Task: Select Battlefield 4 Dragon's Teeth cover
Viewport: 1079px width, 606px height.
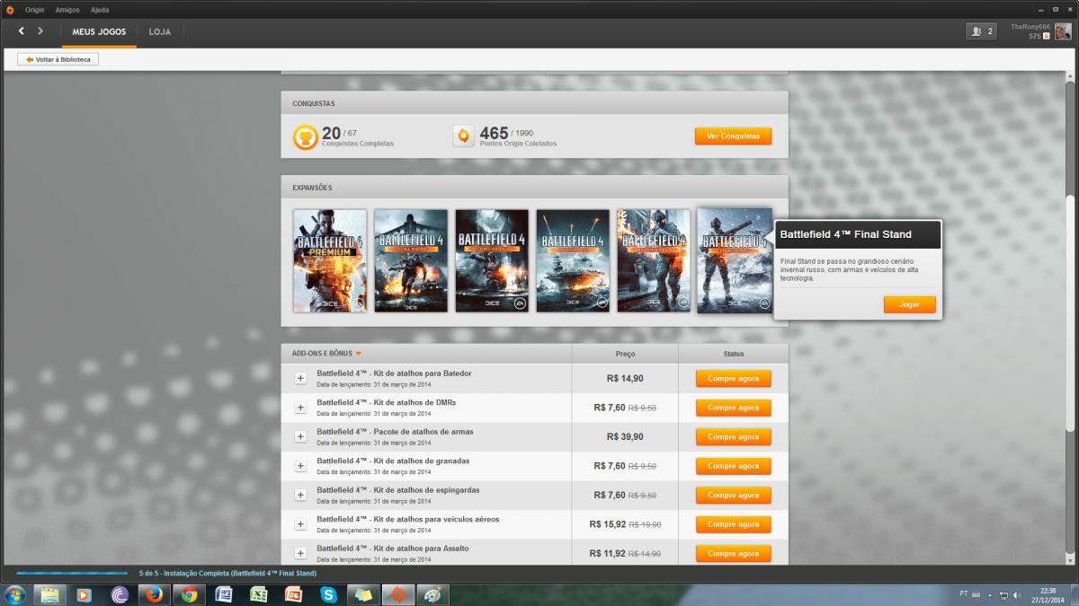Action: 654,260
